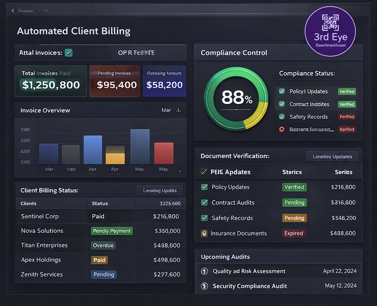The height and width of the screenshot is (306, 377).
Task: Click the red circle icon beside Insurance Documents
Action: tap(282, 129)
